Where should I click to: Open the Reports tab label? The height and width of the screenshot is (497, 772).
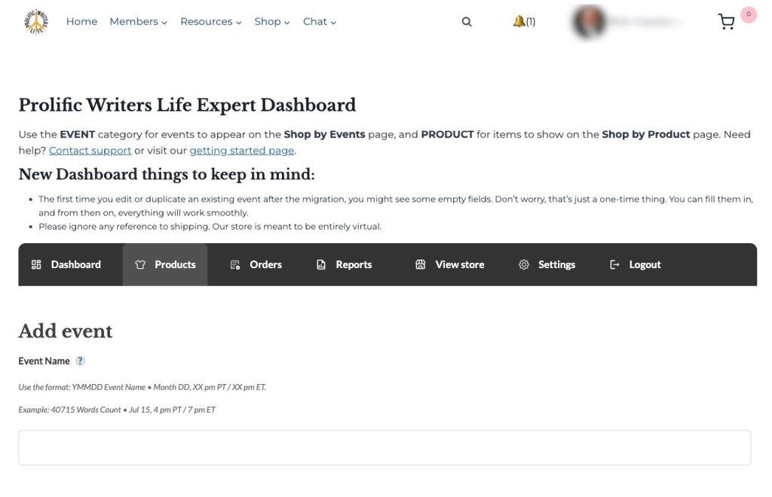pos(354,264)
